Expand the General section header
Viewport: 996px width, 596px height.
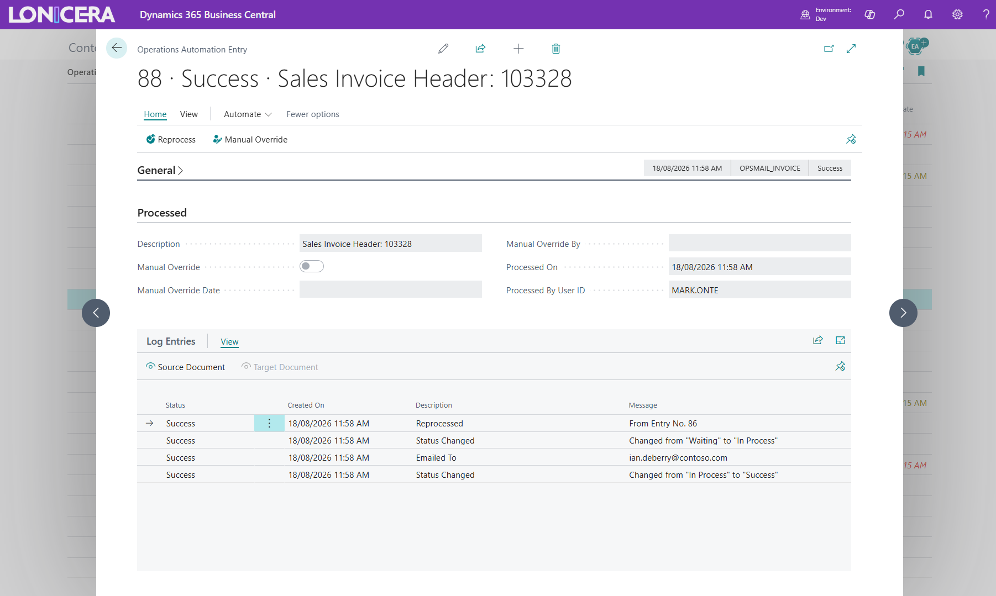[160, 170]
